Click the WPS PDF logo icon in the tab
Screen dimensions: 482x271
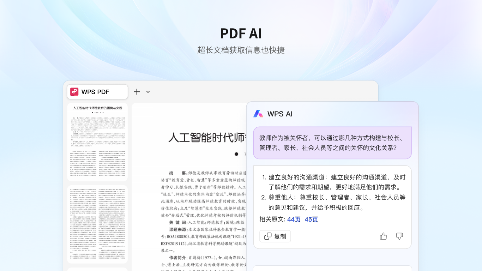coord(74,92)
